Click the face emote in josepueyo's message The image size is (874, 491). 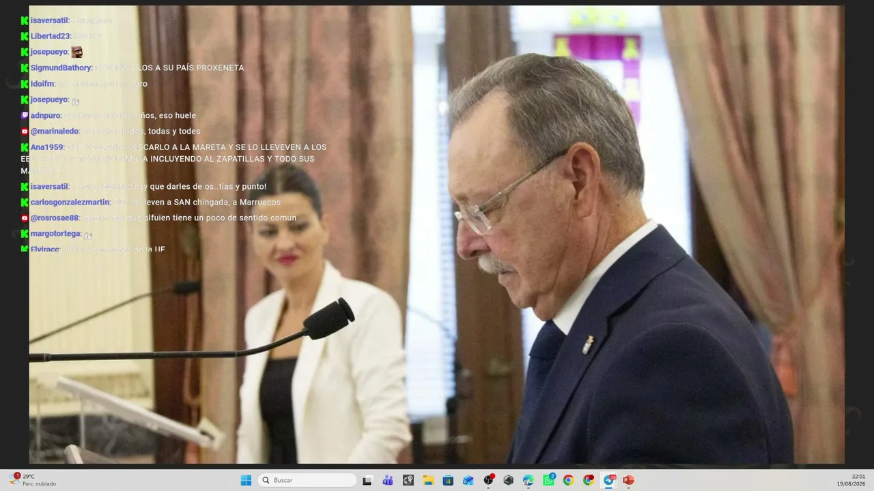click(x=77, y=52)
